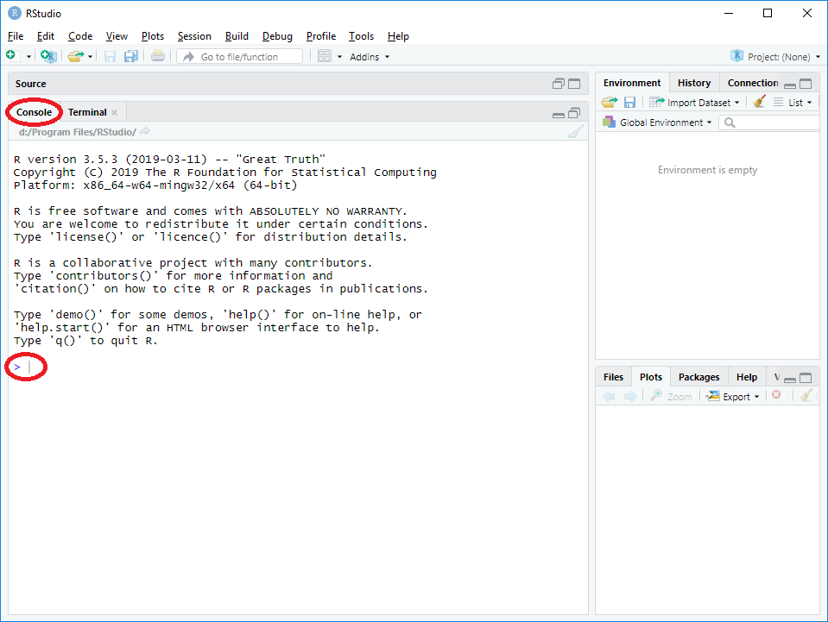Maximize the Plots pane
The height and width of the screenshot is (622, 828).
806,378
